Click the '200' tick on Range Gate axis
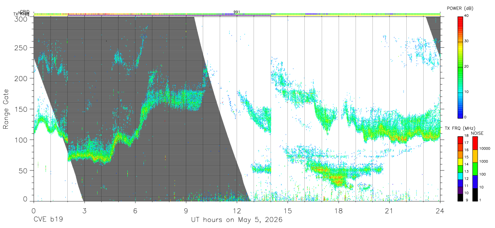Image resolution: width=495 pixels, height=228 pixels. [x=21, y=78]
